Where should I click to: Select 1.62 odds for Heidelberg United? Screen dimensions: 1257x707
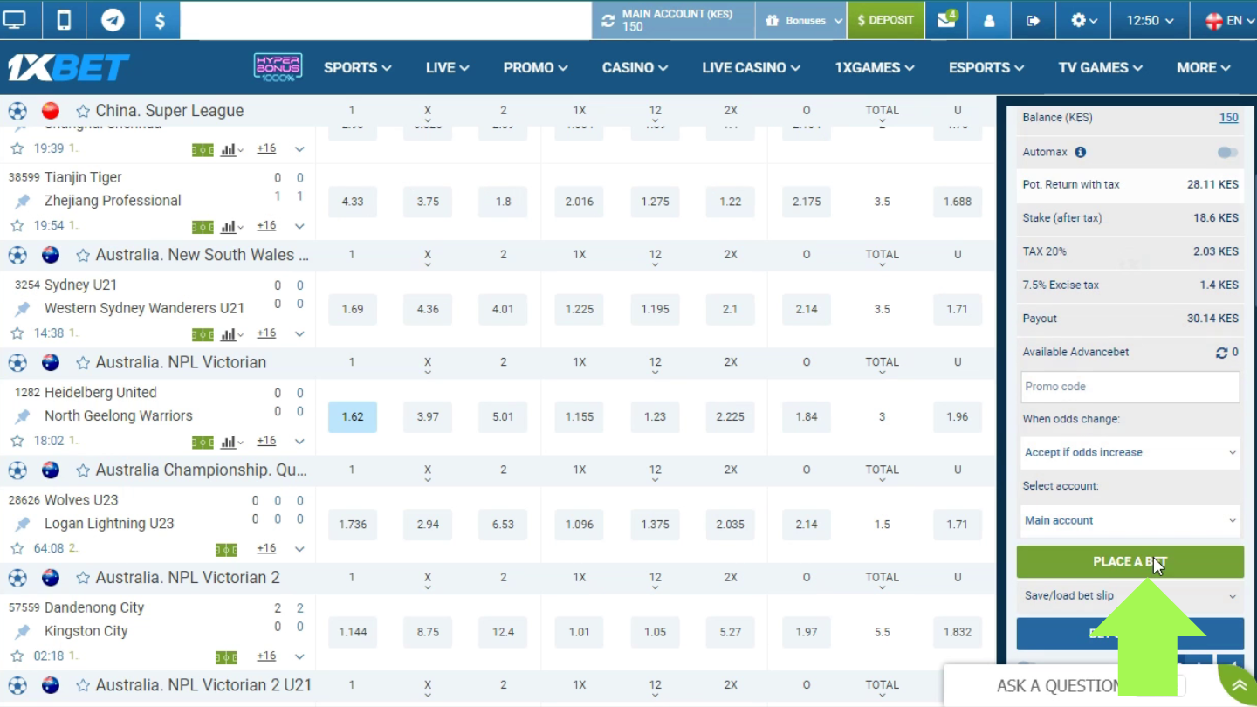[353, 417]
